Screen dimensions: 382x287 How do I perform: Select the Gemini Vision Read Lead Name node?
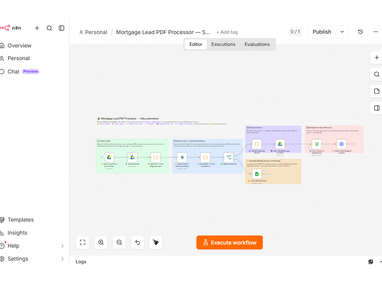[x=182, y=157]
